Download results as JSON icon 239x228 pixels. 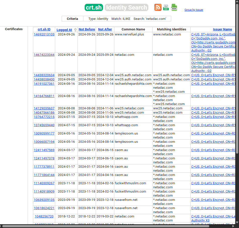point(174,7)
